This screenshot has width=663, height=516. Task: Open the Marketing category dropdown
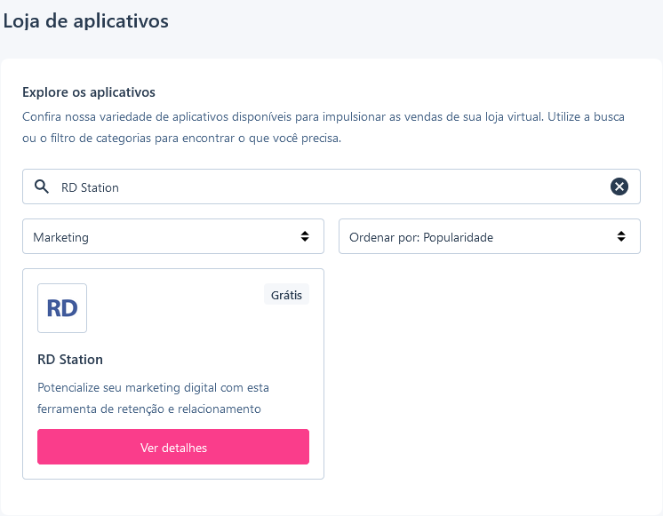pos(173,236)
